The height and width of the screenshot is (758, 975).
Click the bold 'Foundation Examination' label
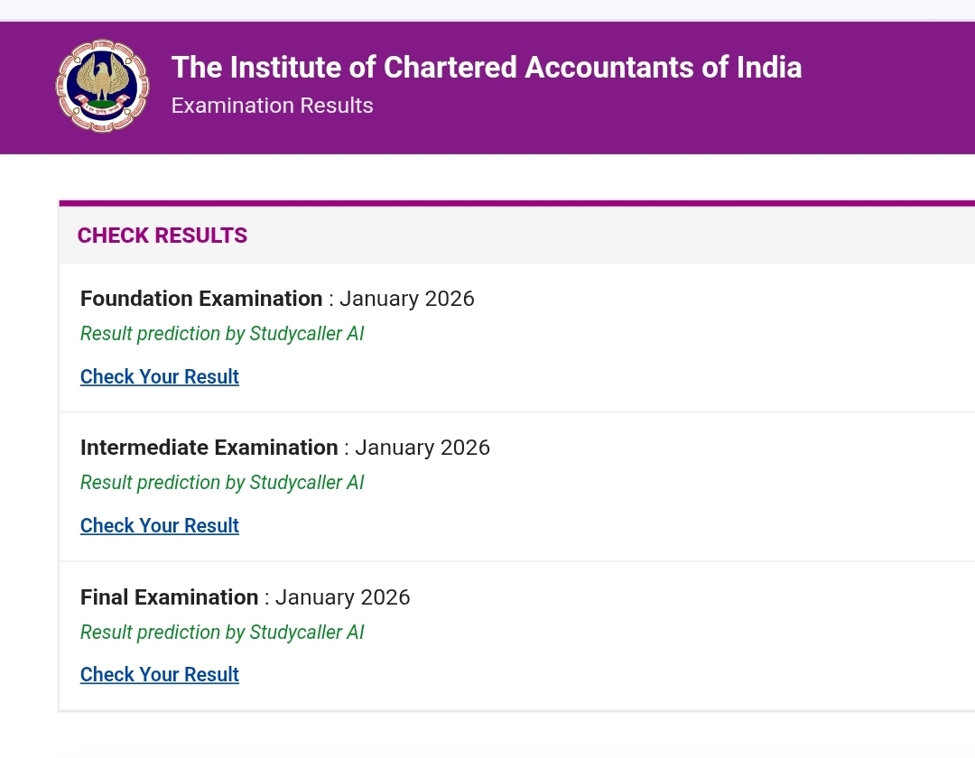(201, 299)
